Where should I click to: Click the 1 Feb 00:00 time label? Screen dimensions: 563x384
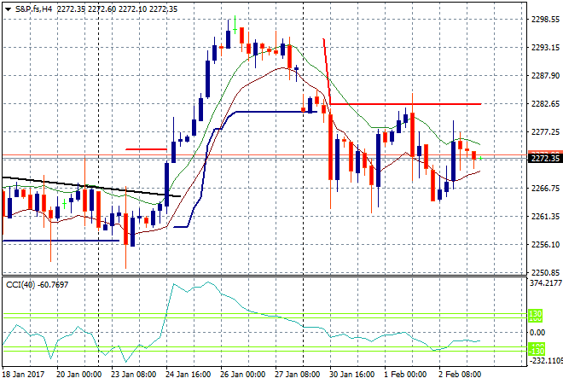click(405, 375)
